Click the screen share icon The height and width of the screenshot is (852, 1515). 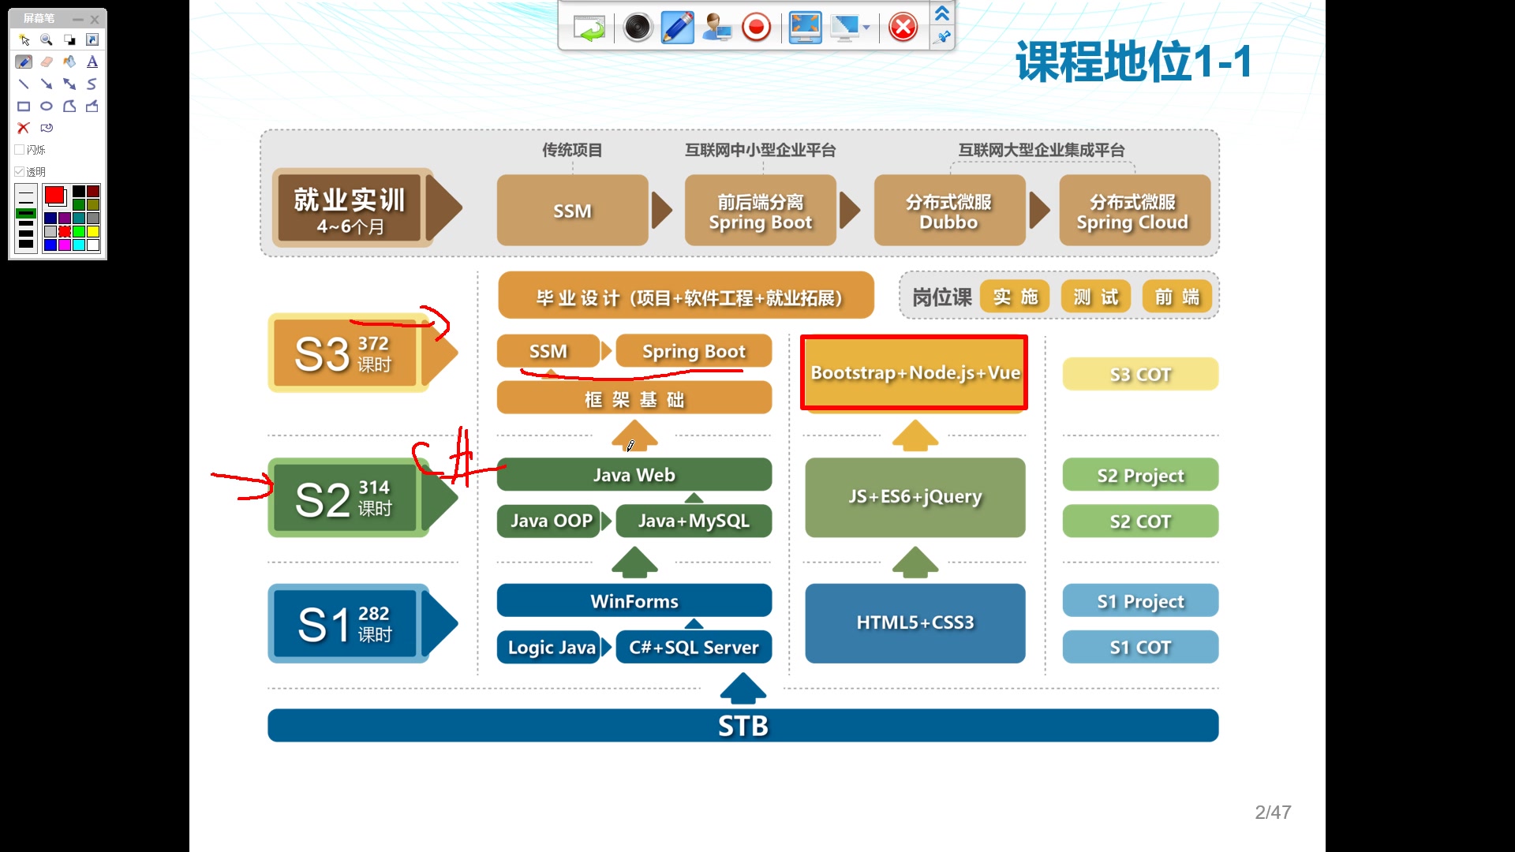coord(717,25)
